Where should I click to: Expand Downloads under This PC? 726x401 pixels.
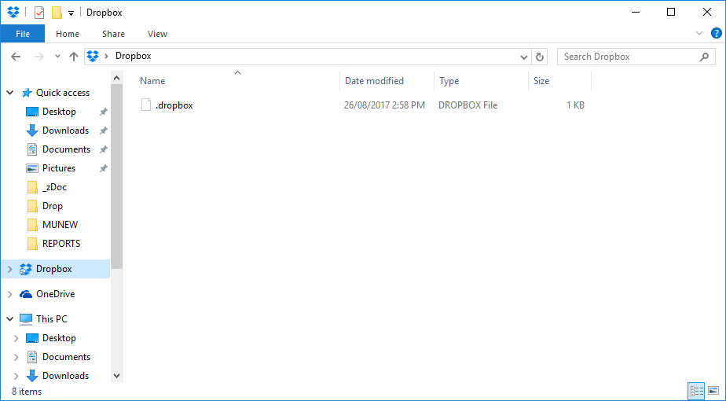click(16, 376)
